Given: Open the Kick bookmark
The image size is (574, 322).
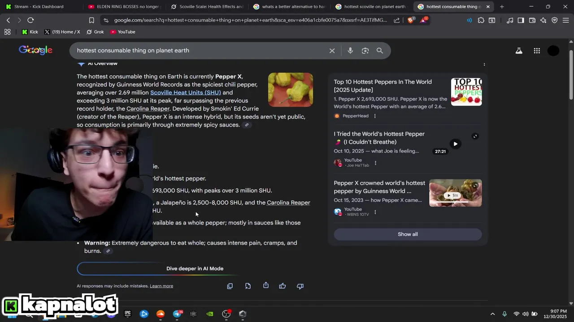Looking at the screenshot, I should click(30, 32).
